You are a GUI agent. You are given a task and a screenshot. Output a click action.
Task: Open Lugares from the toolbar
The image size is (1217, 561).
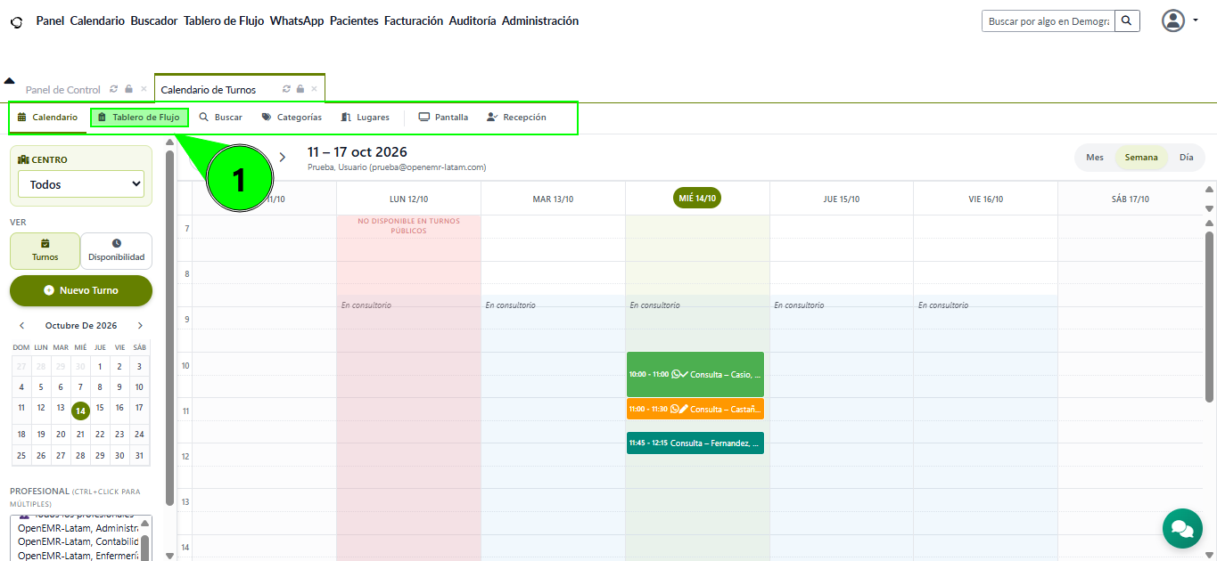click(x=365, y=117)
